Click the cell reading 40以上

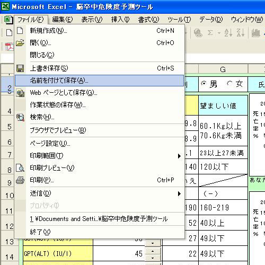(223, 223)
